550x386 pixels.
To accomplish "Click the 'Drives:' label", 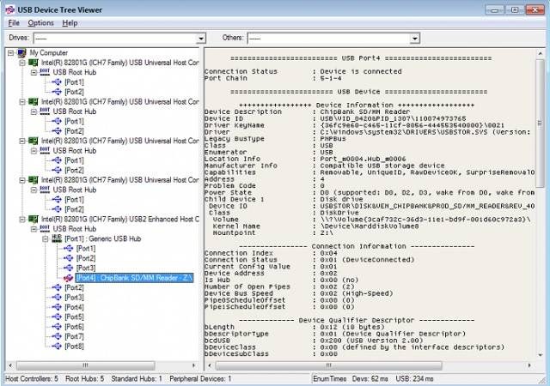I will (x=19, y=38).
